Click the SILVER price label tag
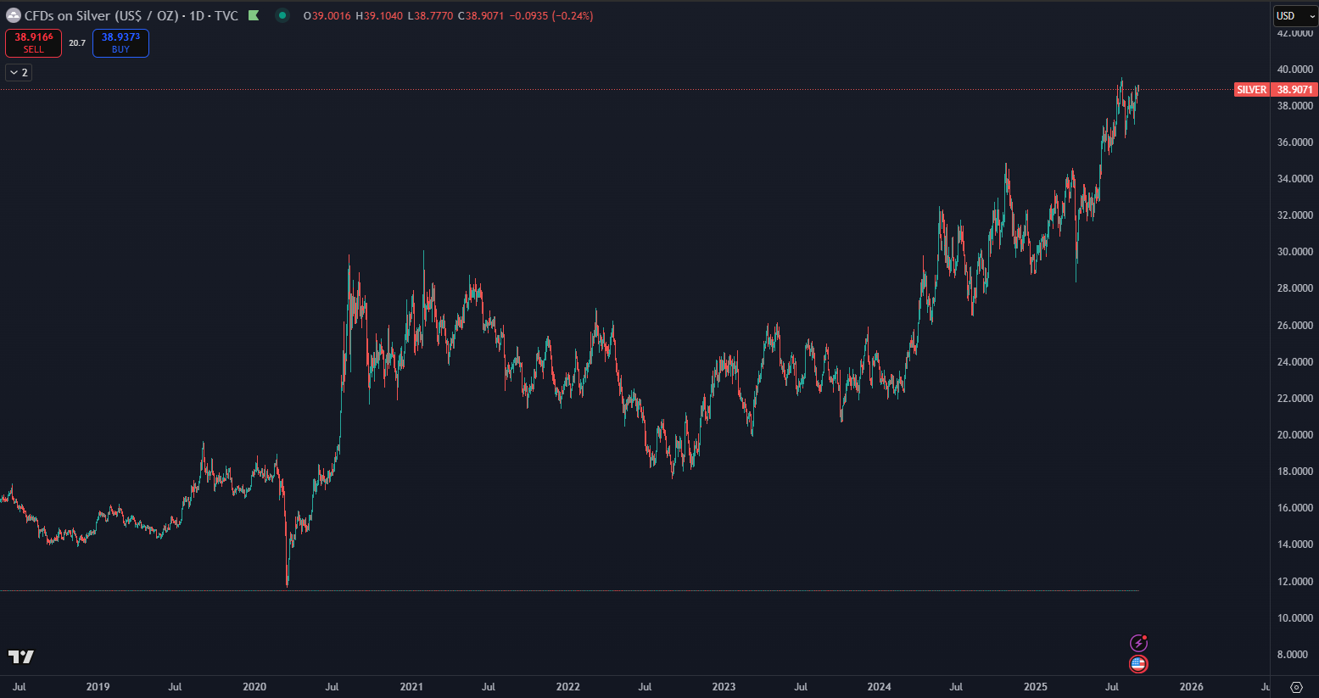Screen dimensions: 1319x698 tap(1251, 90)
